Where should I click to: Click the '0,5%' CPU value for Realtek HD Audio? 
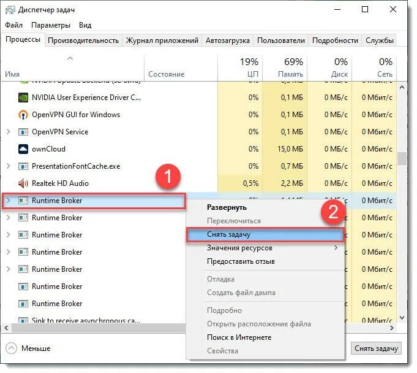click(x=250, y=183)
